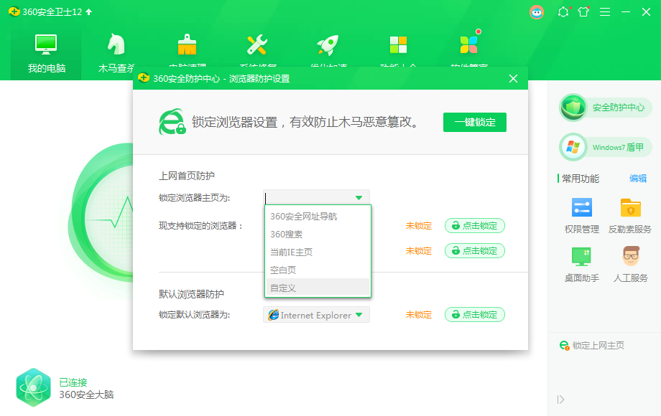Open the four-square function collection icon
The width and height of the screenshot is (661, 416).
pos(398,44)
